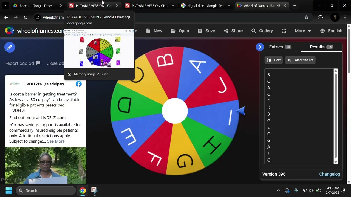
Task: Click the wheelofnames.com logo icon
Action: (10, 31)
